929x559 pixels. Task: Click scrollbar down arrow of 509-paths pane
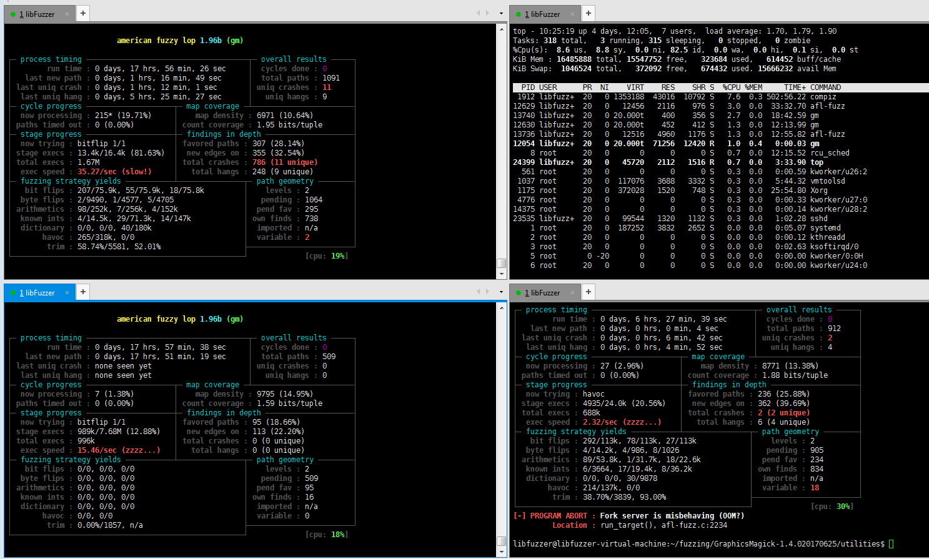tap(502, 552)
